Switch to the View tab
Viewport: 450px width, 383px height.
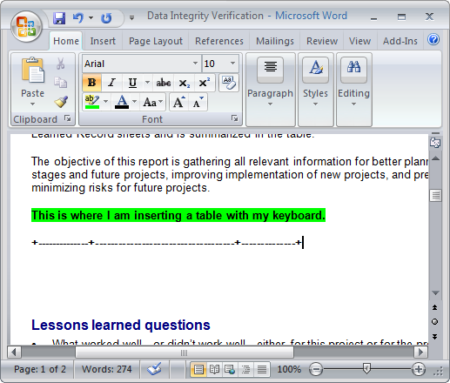point(359,41)
